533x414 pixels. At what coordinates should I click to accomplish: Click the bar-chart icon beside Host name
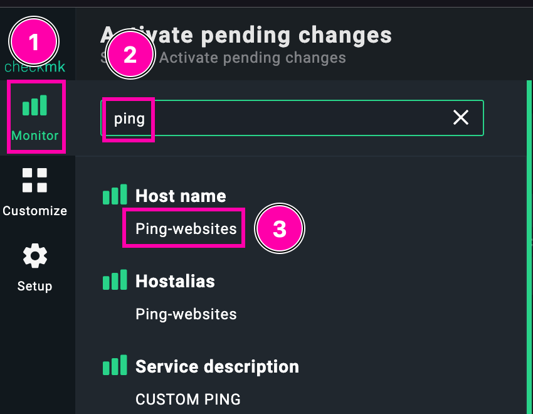pos(115,196)
